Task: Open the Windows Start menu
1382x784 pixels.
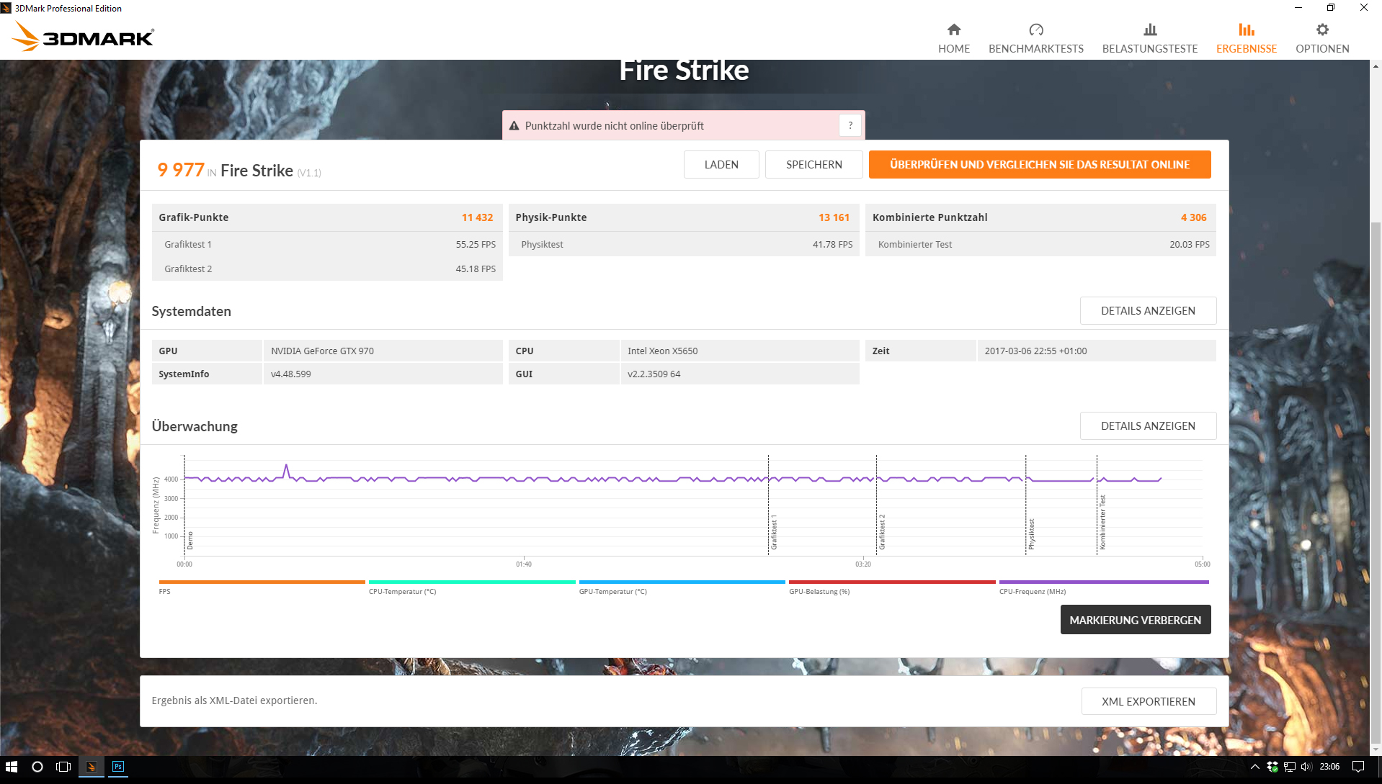Action: pyautogui.click(x=11, y=767)
